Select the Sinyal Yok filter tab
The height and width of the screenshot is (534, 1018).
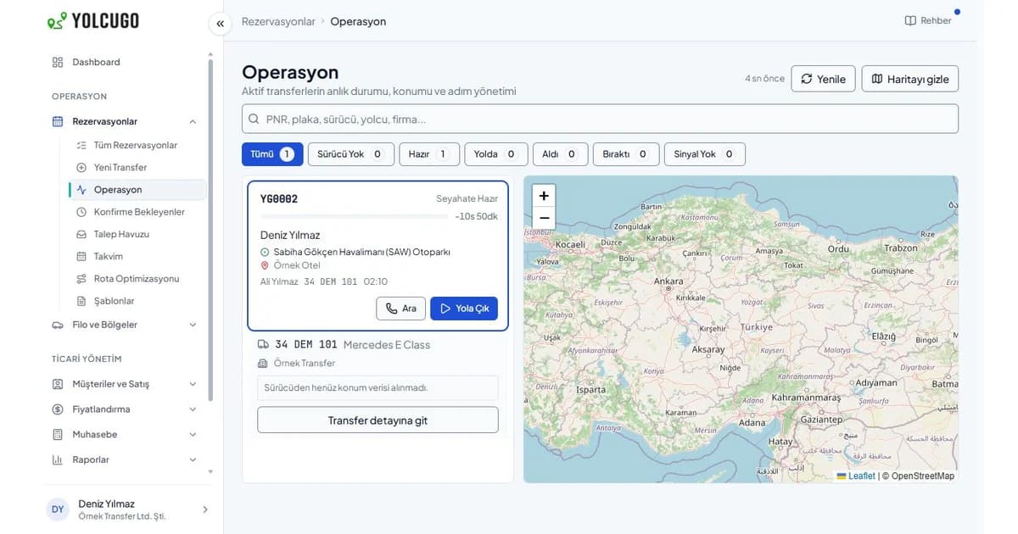pyautogui.click(x=705, y=154)
